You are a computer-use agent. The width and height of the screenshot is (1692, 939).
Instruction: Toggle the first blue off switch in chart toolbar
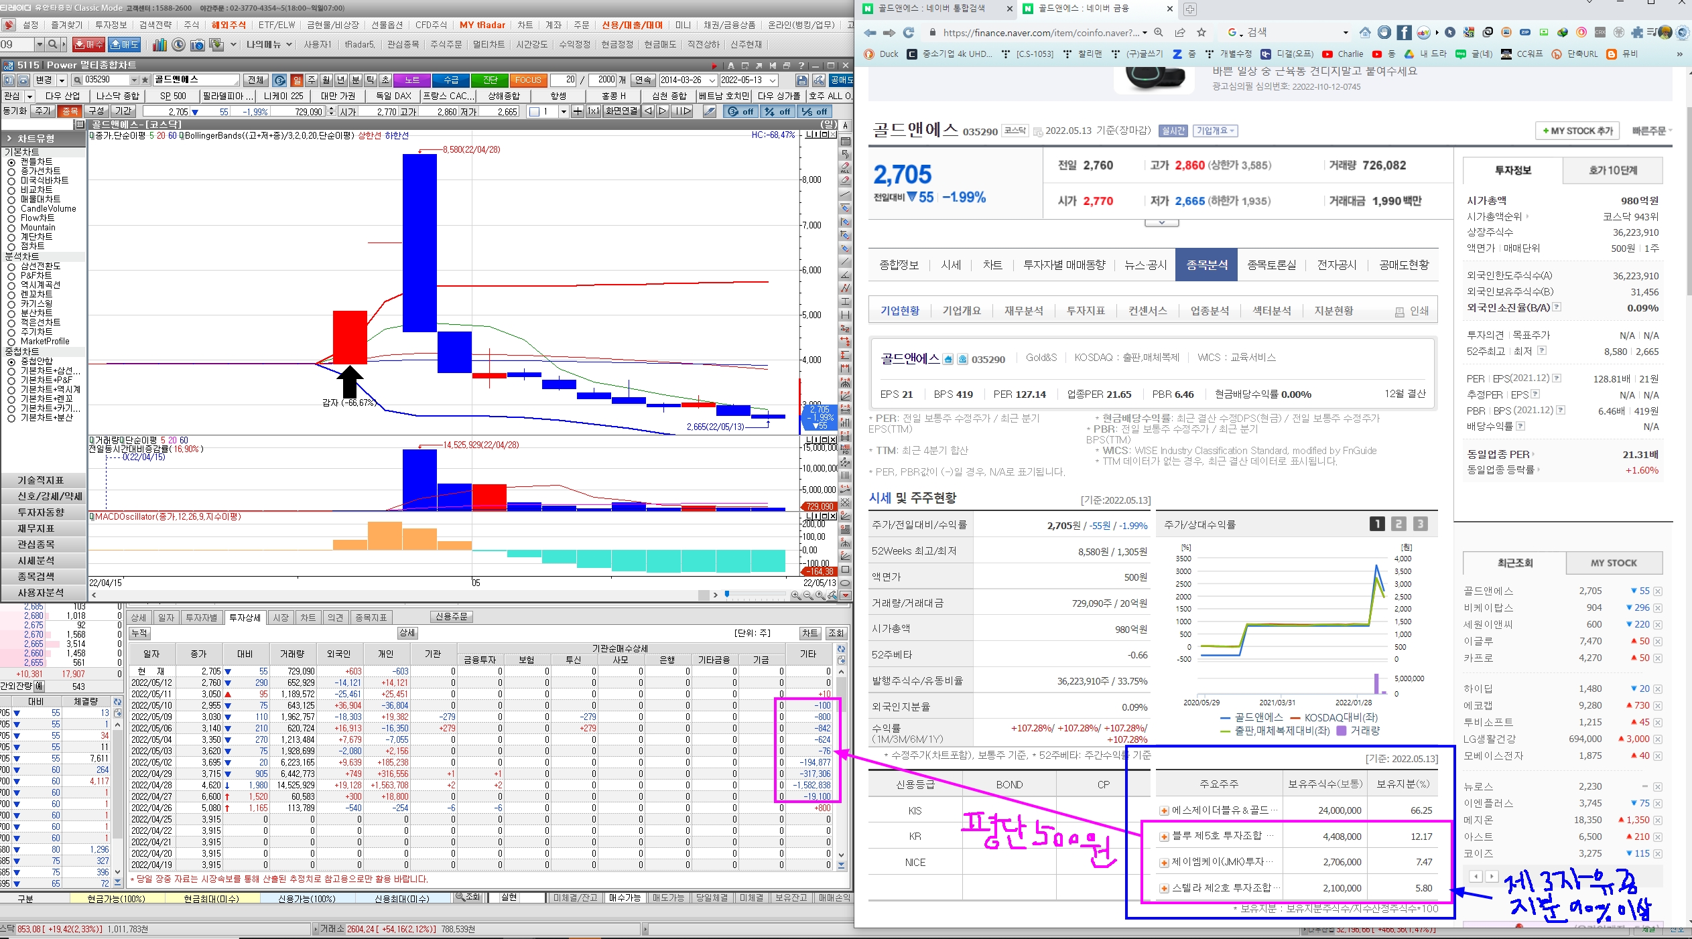coord(742,111)
